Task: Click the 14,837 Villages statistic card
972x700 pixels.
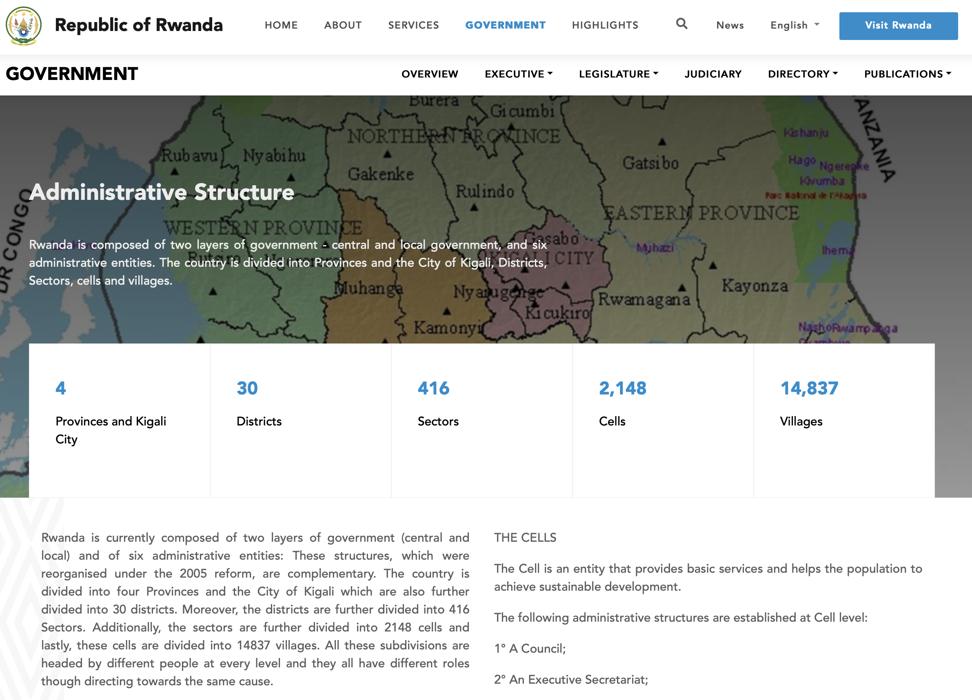Action: point(843,420)
